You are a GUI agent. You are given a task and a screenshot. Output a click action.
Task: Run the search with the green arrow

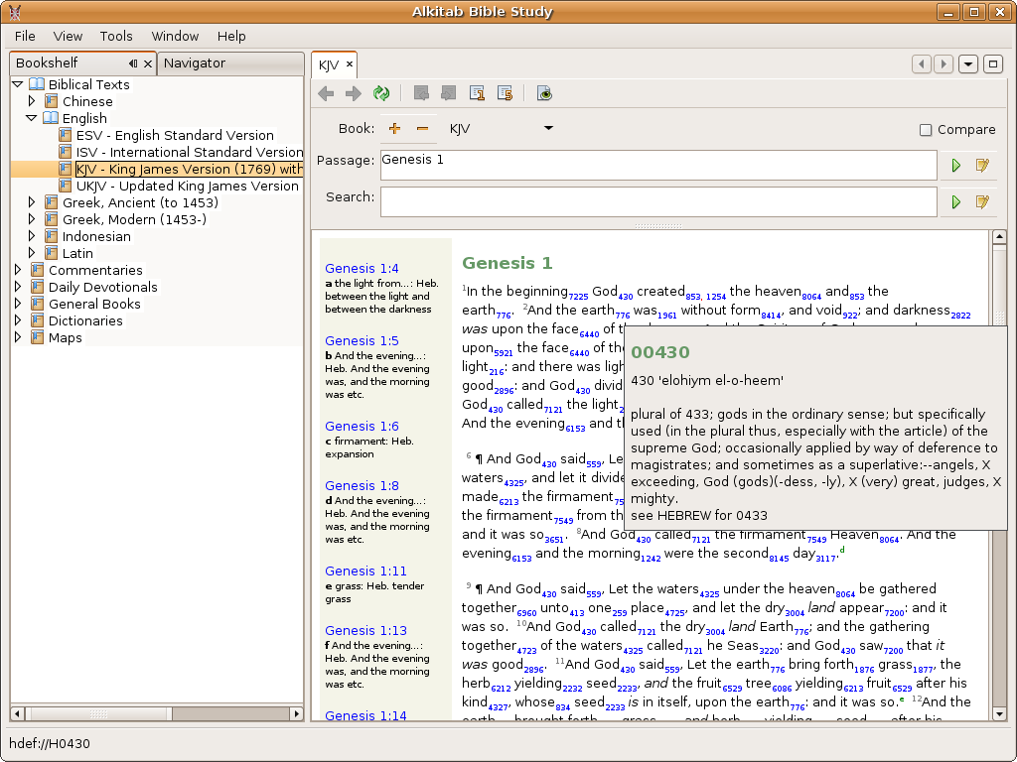pyautogui.click(x=956, y=202)
